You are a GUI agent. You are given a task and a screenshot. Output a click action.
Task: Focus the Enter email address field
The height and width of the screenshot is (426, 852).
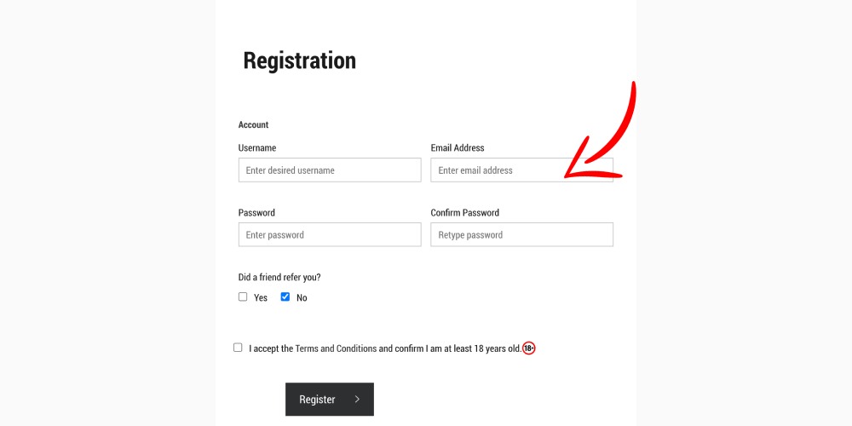coord(521,170)
